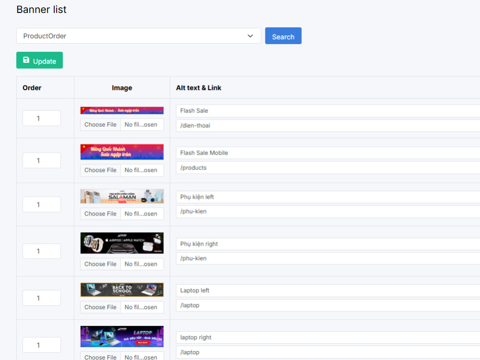Choose File for the Phụ kiện right banner

tap(100, 264)
